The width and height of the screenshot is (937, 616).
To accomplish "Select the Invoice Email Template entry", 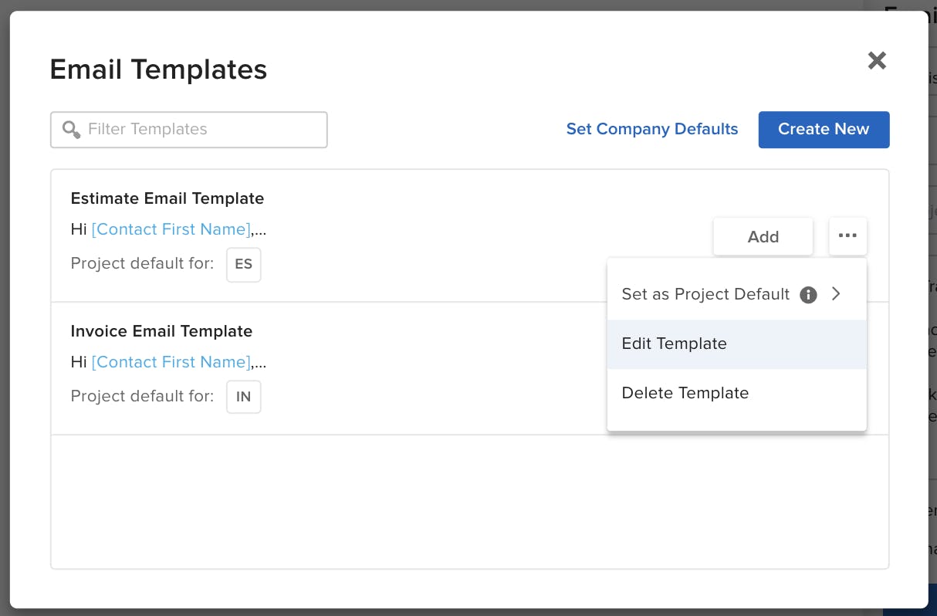I will pyautogui.click(x=161, y=331).
